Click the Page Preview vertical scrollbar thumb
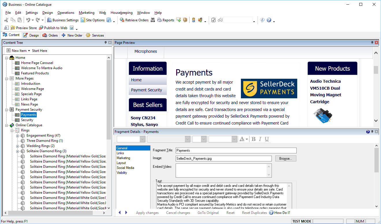The height and width of the screenshot is (224, 381). (376, 70)
